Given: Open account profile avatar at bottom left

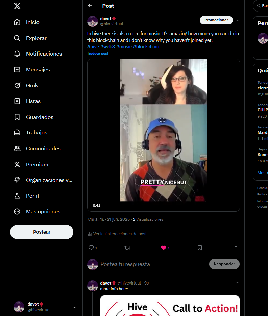Looking at the screenshot, I should pos(19,307).
